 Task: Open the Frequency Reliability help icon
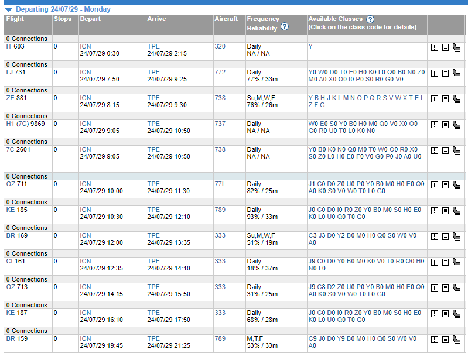285,26
